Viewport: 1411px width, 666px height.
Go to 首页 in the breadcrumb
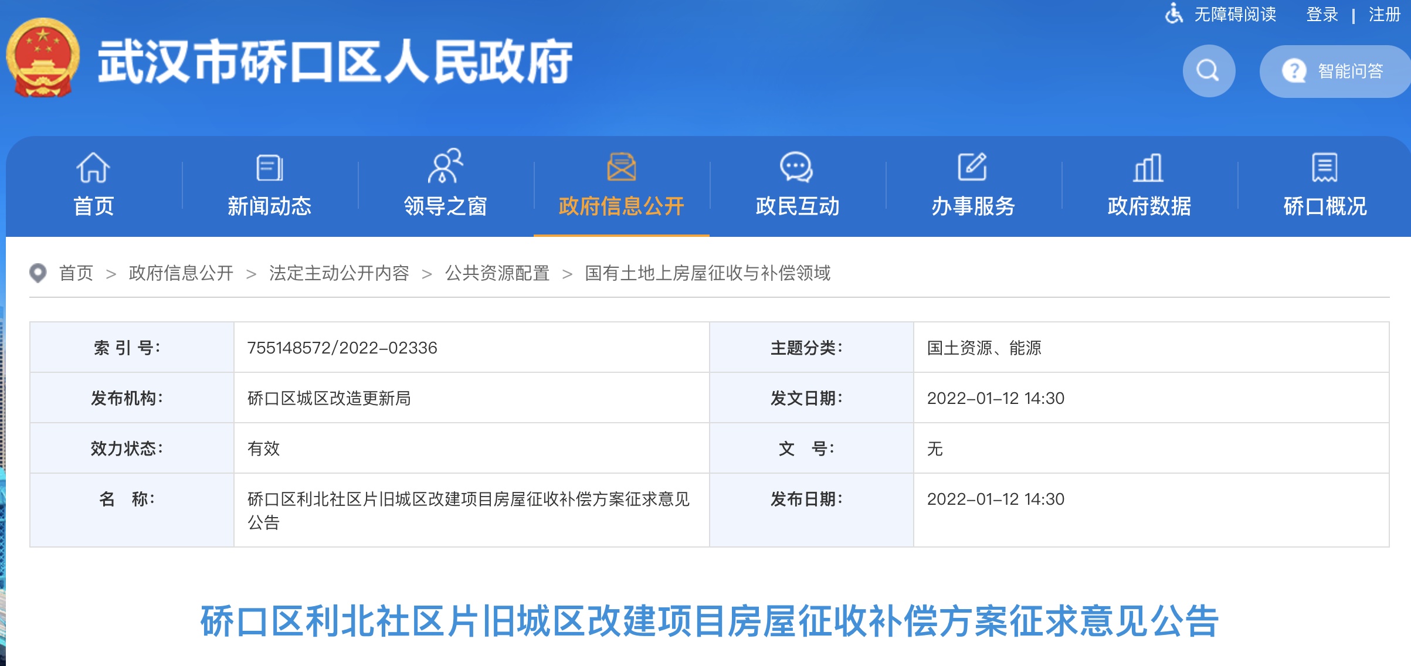76,273
